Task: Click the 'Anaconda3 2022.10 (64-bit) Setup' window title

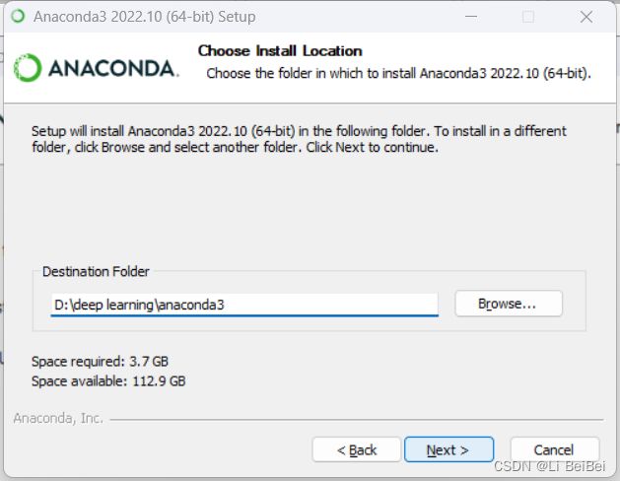Action: (x=144, y=17)
